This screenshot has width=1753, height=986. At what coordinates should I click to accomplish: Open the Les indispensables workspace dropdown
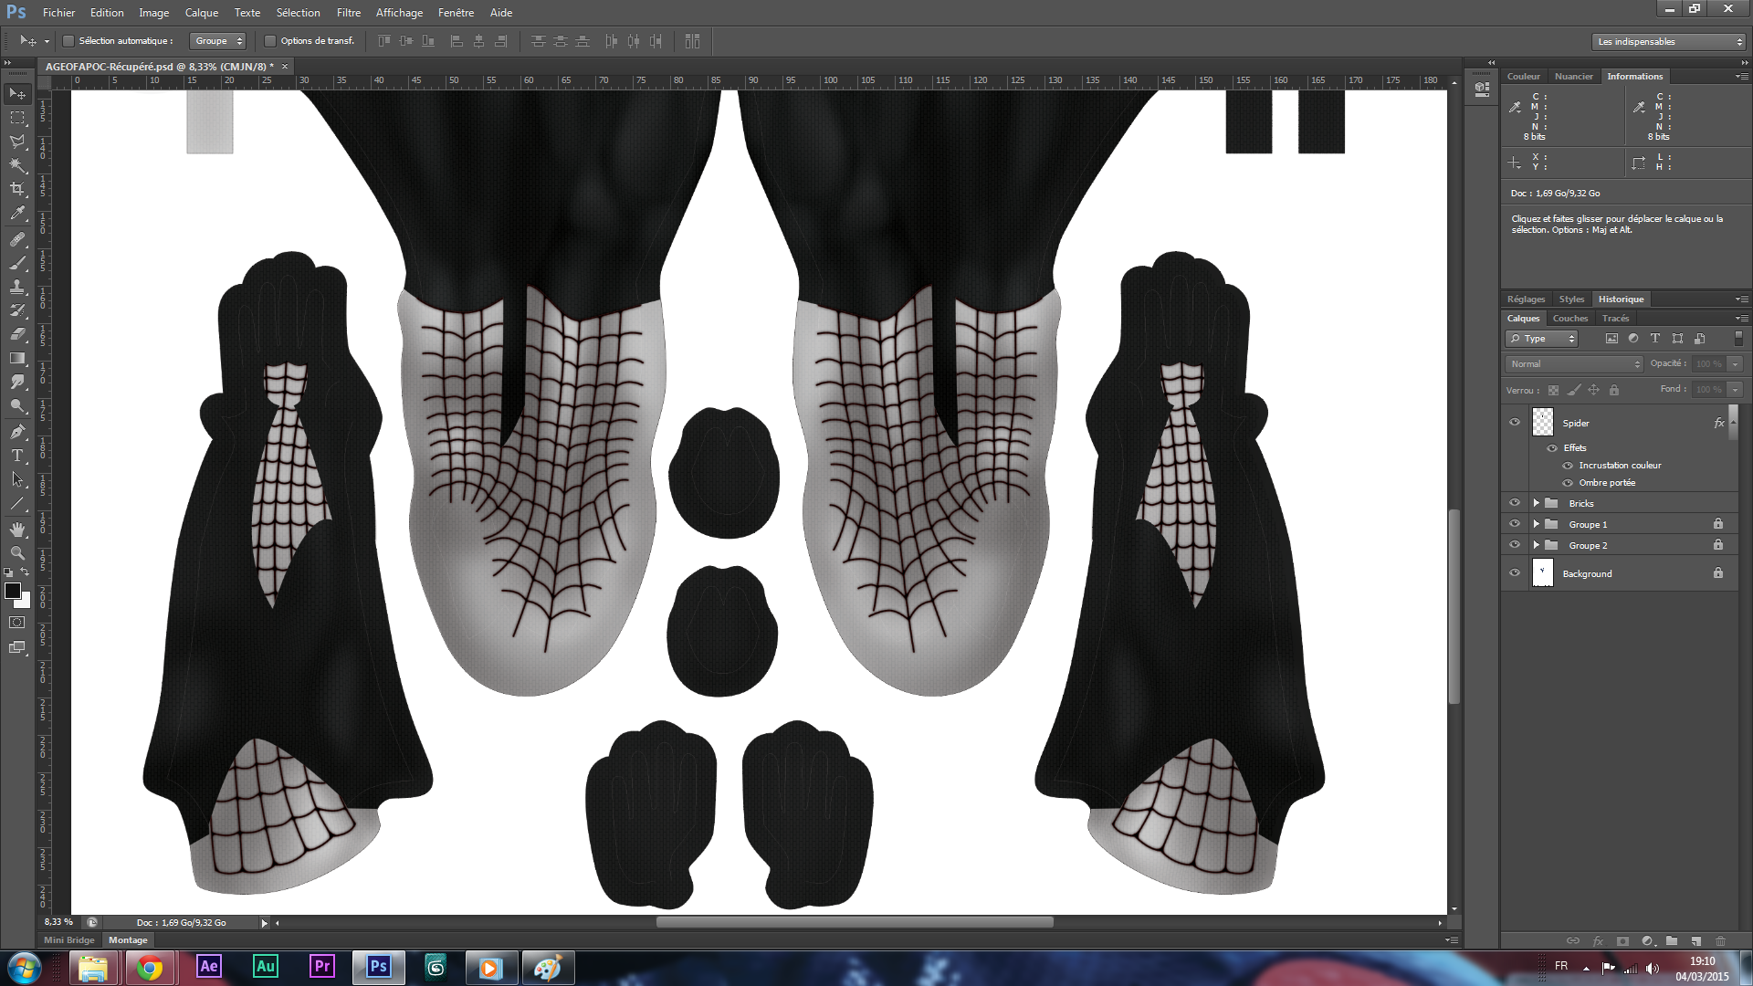click(1668, 42)
